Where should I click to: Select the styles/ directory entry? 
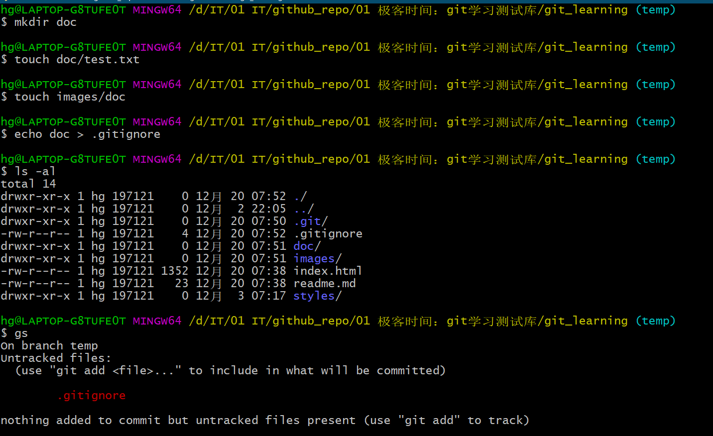coord(318,296)
